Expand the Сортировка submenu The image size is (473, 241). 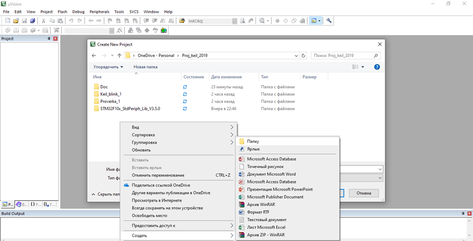(178, 135)
